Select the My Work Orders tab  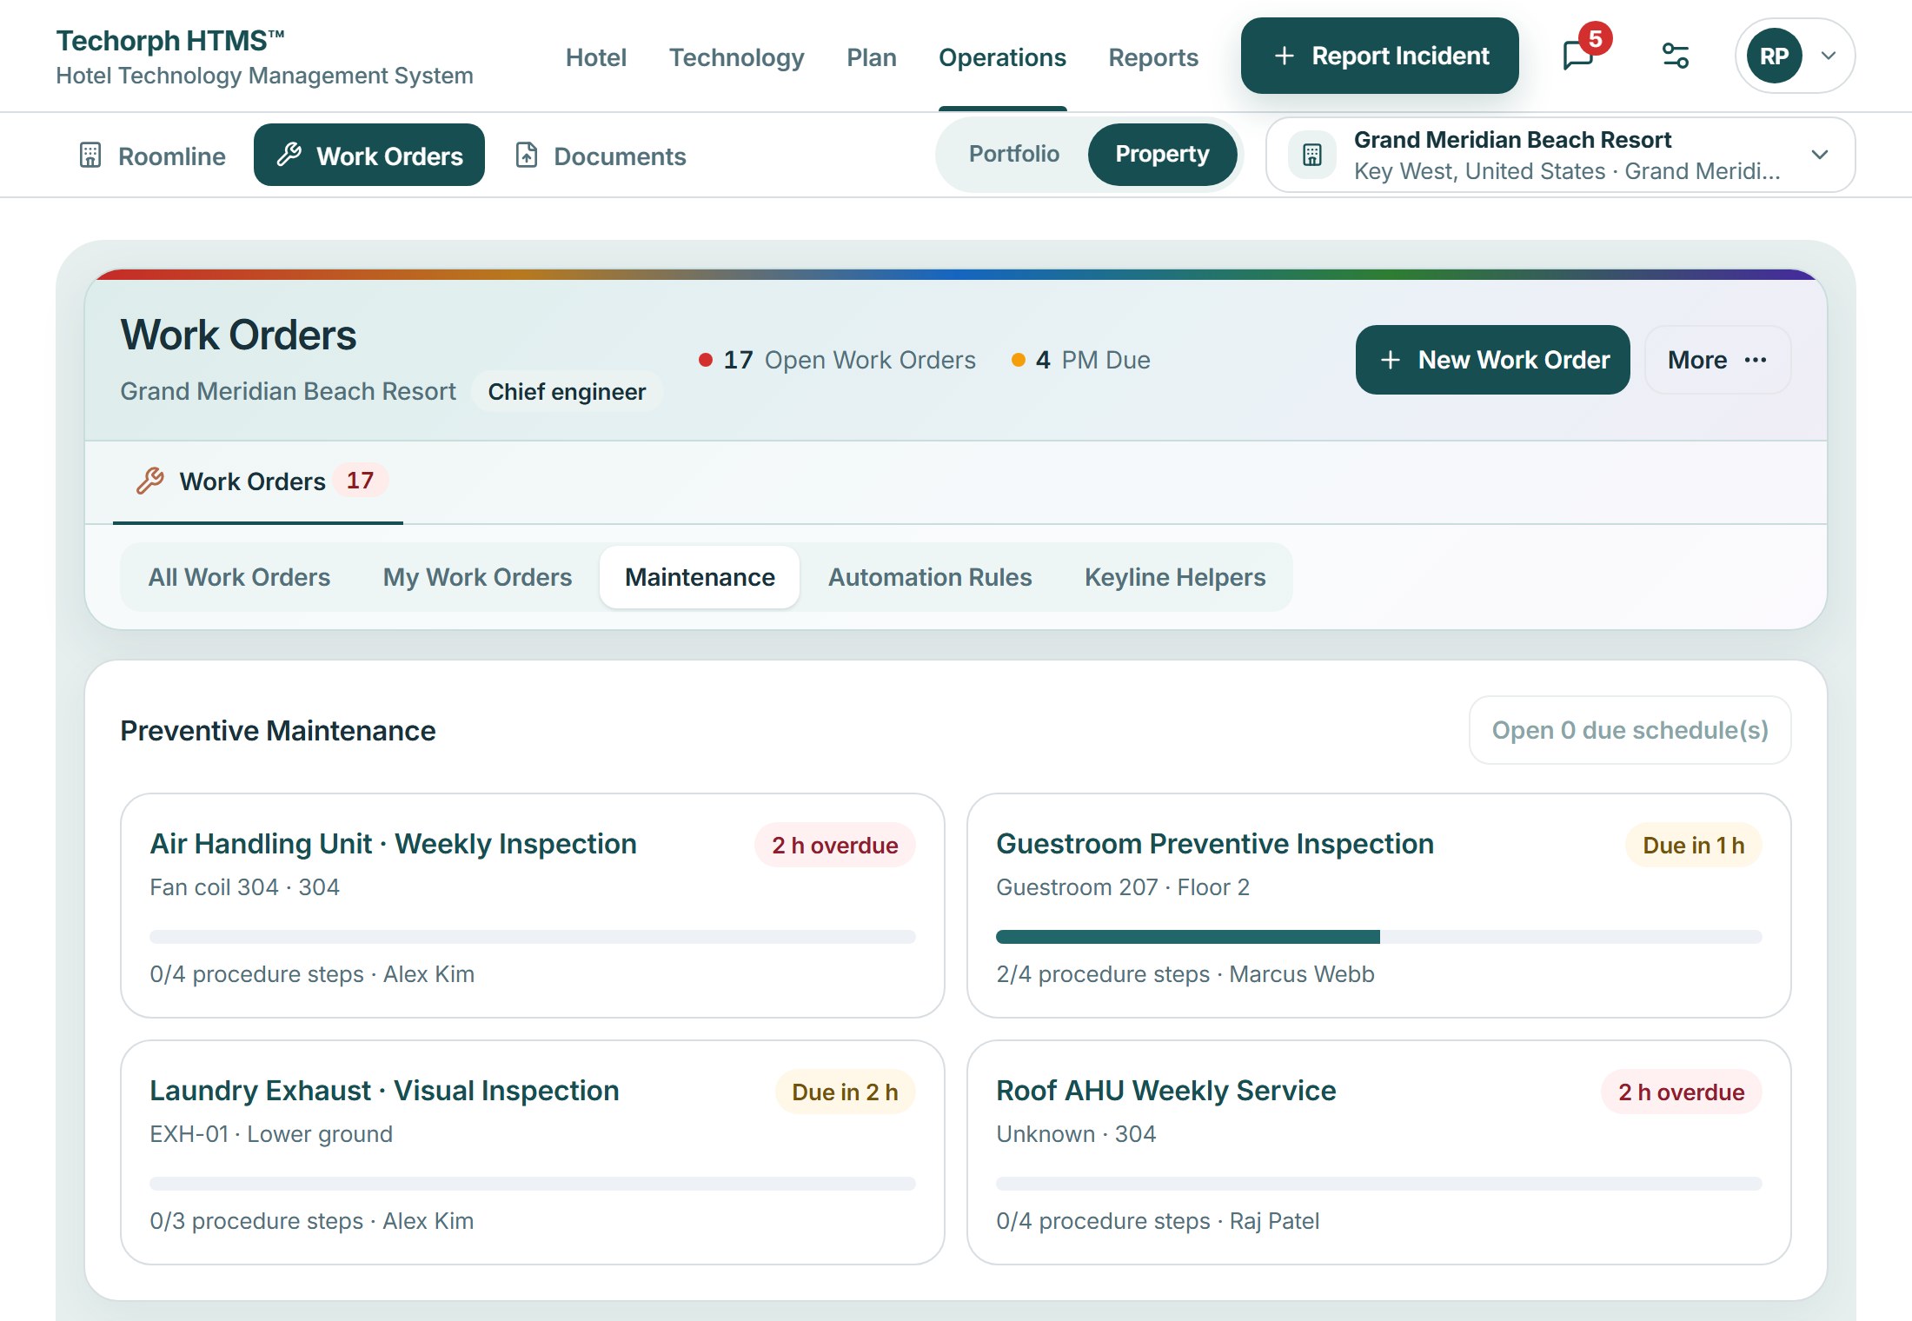[477, 577]
